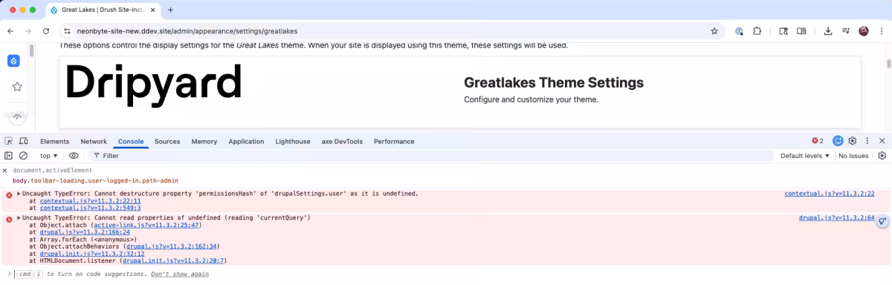Open drupal.init.js?v=11.3.2:20:7 link
892x285 pixels.
pyautogui.click(x=174, y=261)
